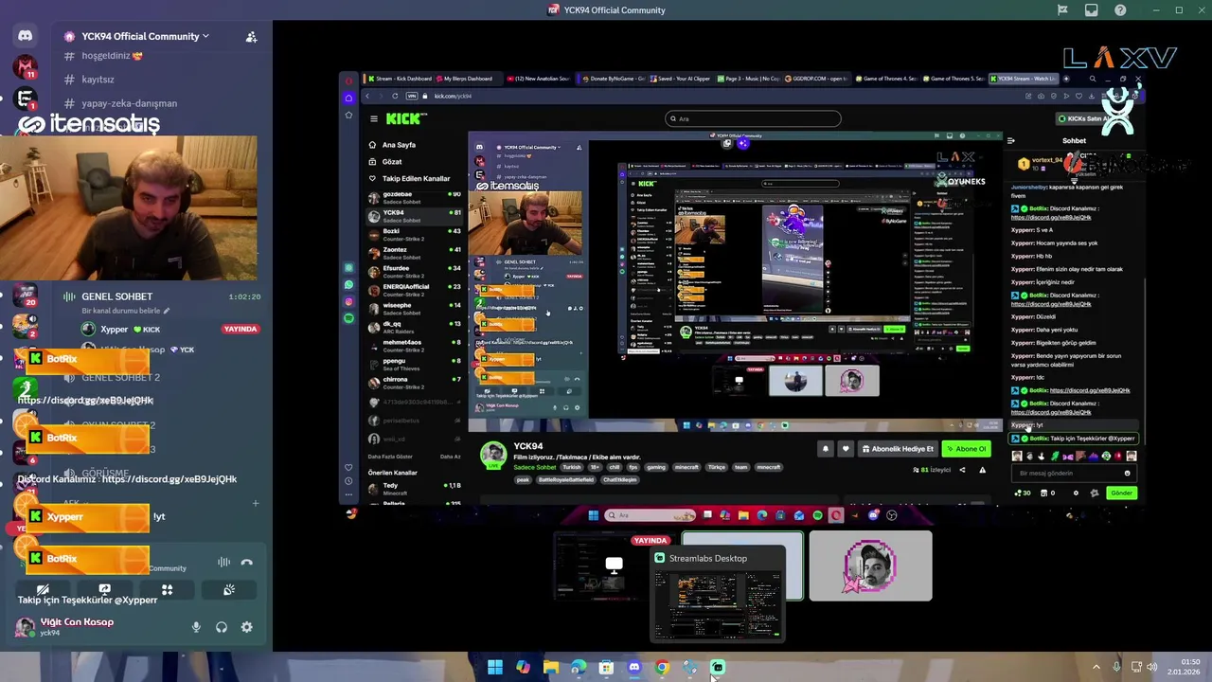Open Discord user settings gear
The image size is (1212, 682).
pyautogui.click(x=246, y=627)
